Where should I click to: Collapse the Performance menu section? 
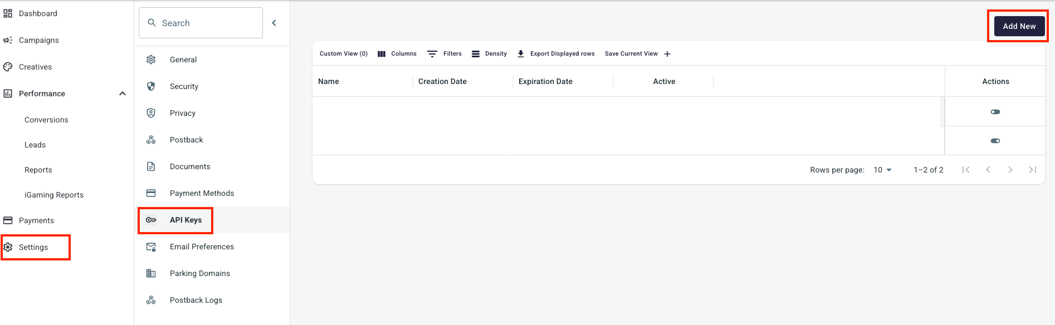click(123, 93)
